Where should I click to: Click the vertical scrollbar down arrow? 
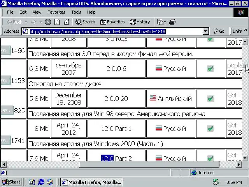coord(245,158)
